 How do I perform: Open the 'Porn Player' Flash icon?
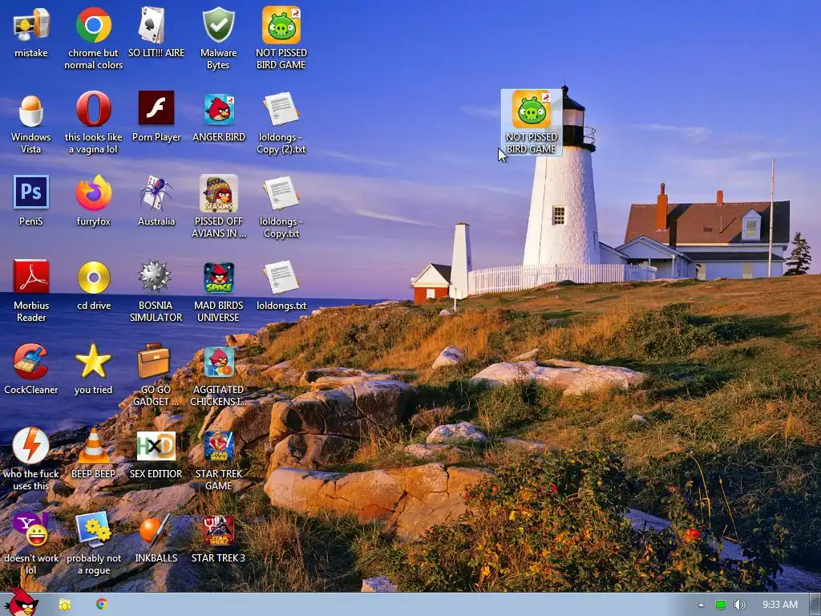click(x=156, y=108)
